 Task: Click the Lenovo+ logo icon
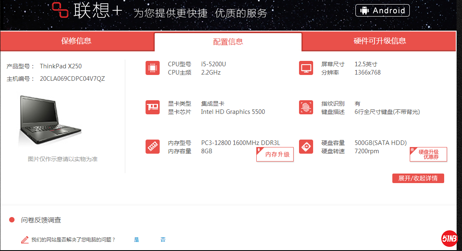61,10
